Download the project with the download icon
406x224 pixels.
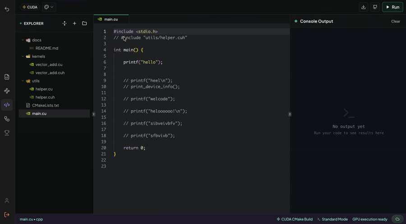point(363,7)
